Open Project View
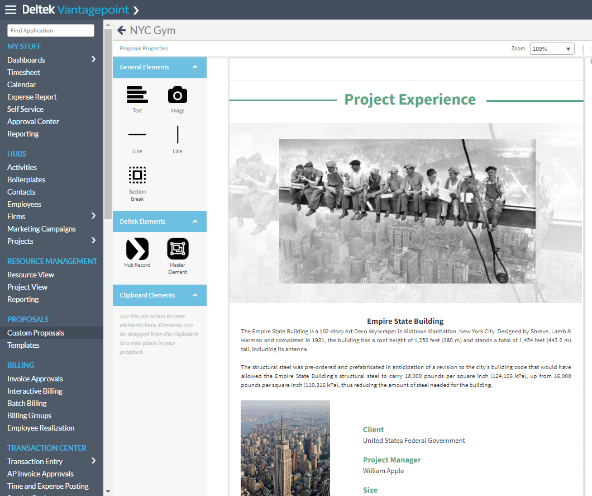Screen dimensions: 592x496 [x=27, y=287]
